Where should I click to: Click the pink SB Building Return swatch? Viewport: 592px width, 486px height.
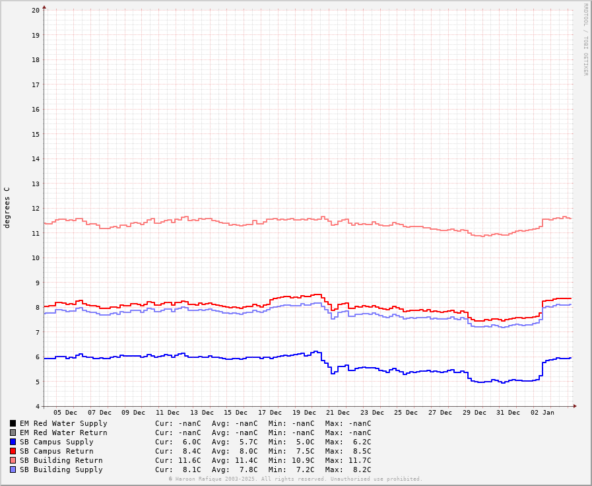click(13, 460)
